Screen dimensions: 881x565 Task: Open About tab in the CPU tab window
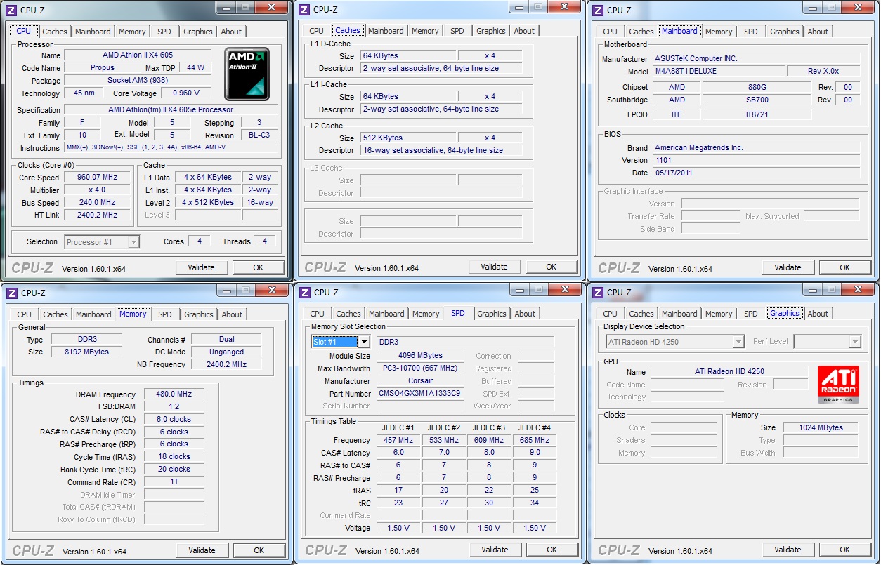click(231, 32)
